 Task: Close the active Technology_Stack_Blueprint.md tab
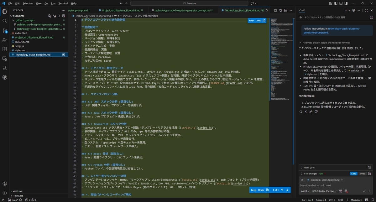pyautogui.click(x=267, y=10)
